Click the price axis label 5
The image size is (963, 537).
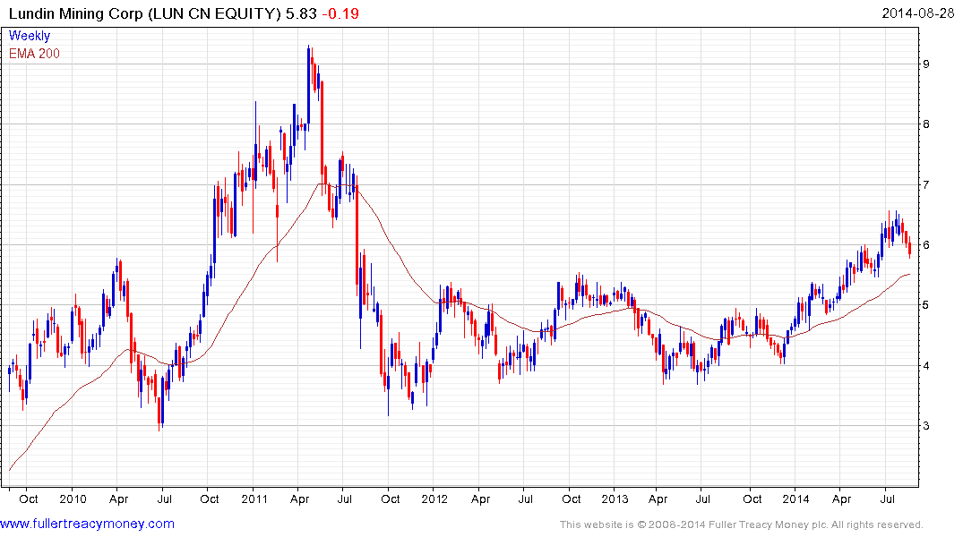pyautogui.click(x=926, y=305)
